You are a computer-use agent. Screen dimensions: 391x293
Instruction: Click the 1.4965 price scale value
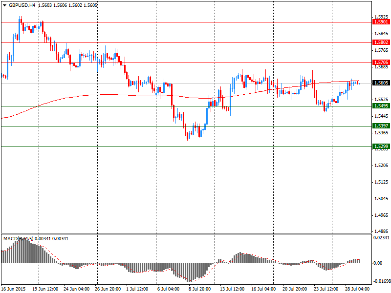pos(382,215)
